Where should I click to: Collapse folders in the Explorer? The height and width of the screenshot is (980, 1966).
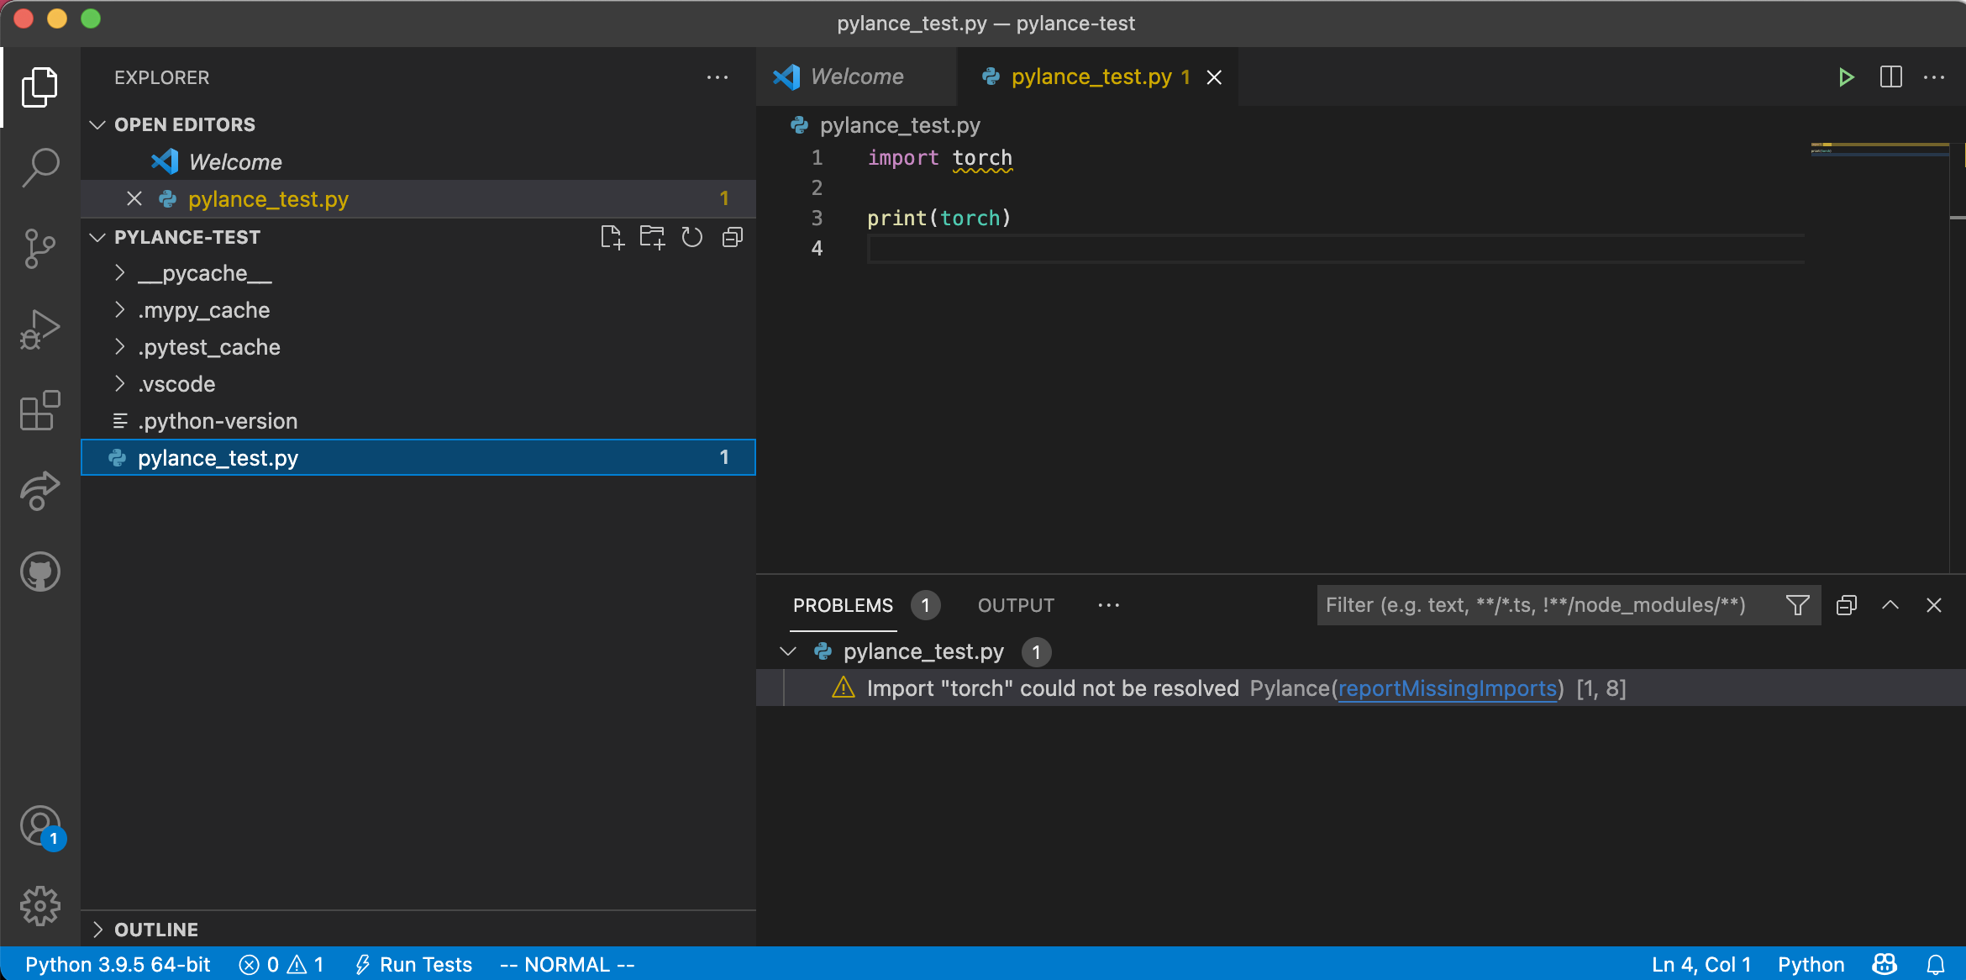point(731,237)
